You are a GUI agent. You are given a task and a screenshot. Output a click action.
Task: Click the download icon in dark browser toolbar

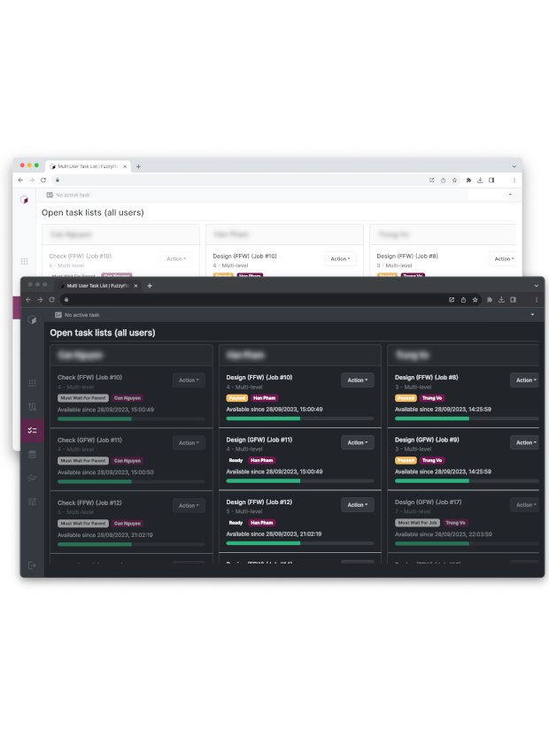(x=501, y=300)
